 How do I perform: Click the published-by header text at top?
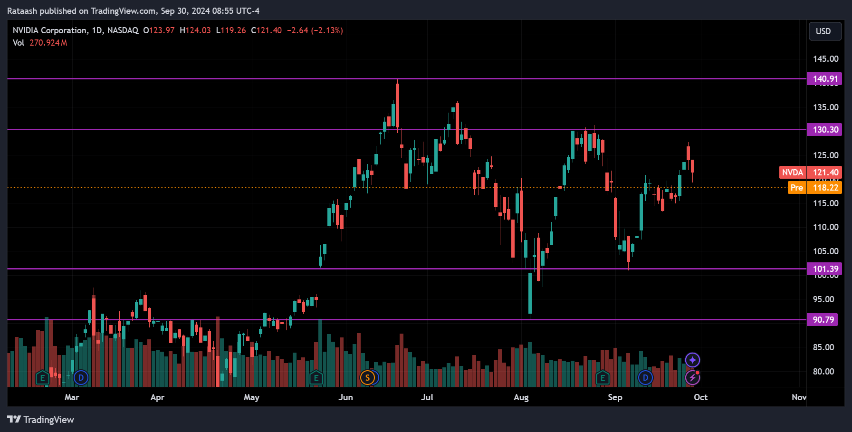pyautogui.click(x=133, y=10)
